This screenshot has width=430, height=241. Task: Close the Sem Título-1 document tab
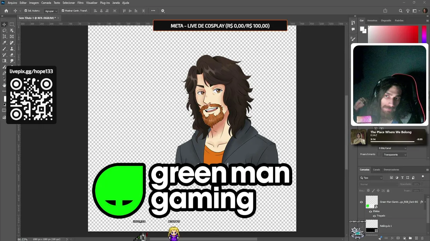tap(58, 18)
